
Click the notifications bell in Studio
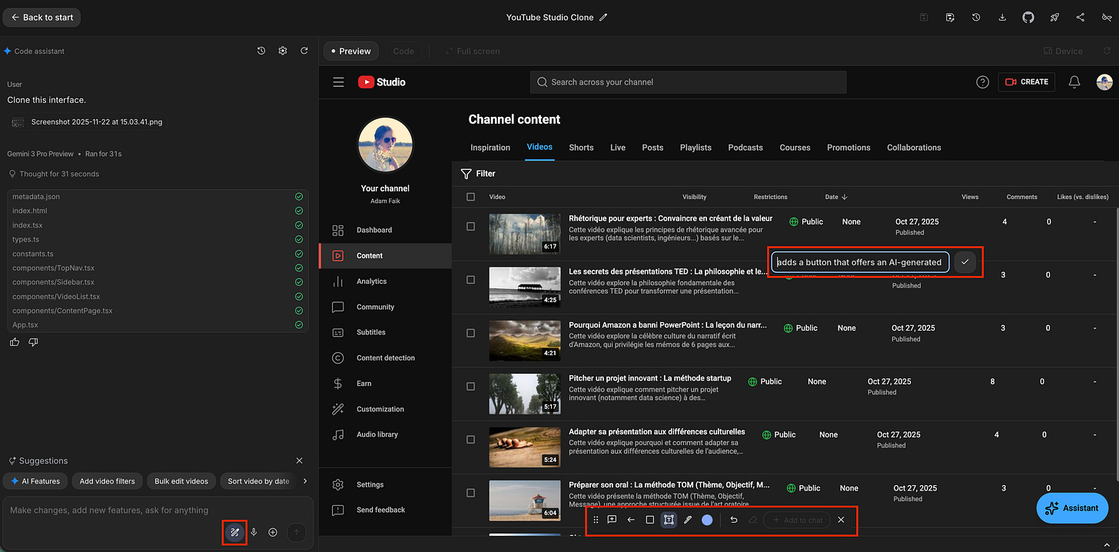tap(1074, 82)
